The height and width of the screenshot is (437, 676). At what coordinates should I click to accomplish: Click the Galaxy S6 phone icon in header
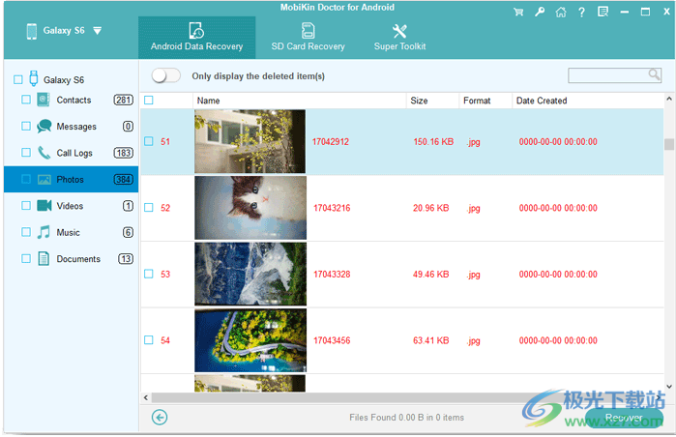(32, 31)
